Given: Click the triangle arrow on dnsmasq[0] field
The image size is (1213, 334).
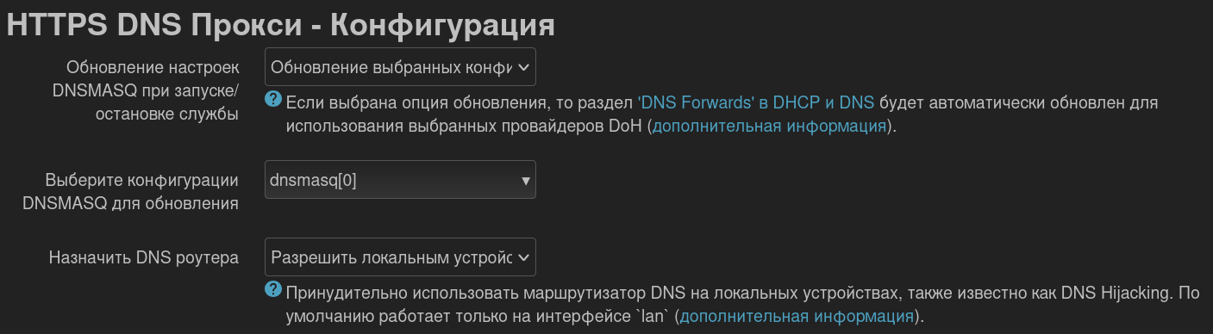Looking at the screenshot, I should coord(525,181).
